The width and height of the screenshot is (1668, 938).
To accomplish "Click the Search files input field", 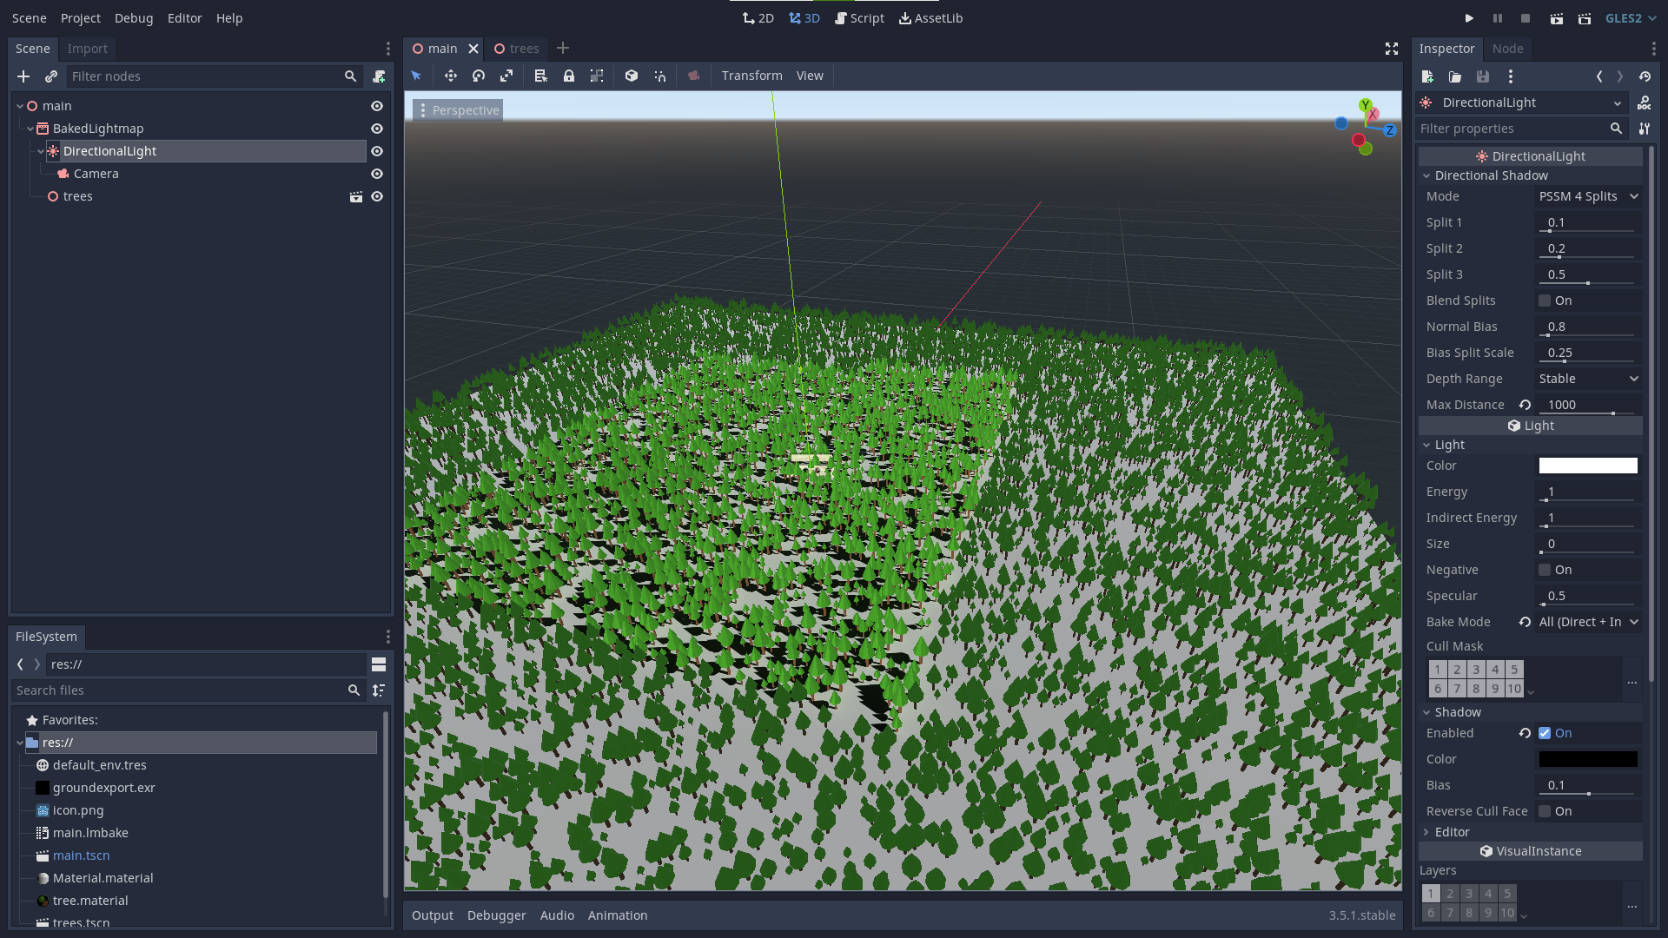I will pyautogui.click(x=174, y=690).
